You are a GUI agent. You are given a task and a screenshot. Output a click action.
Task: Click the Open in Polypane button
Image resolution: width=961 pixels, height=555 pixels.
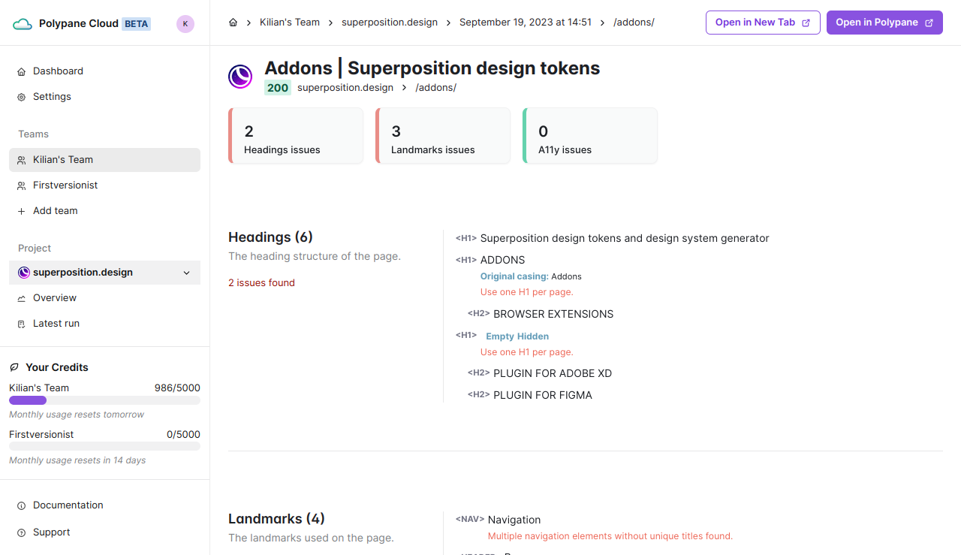tap(884, 23)
